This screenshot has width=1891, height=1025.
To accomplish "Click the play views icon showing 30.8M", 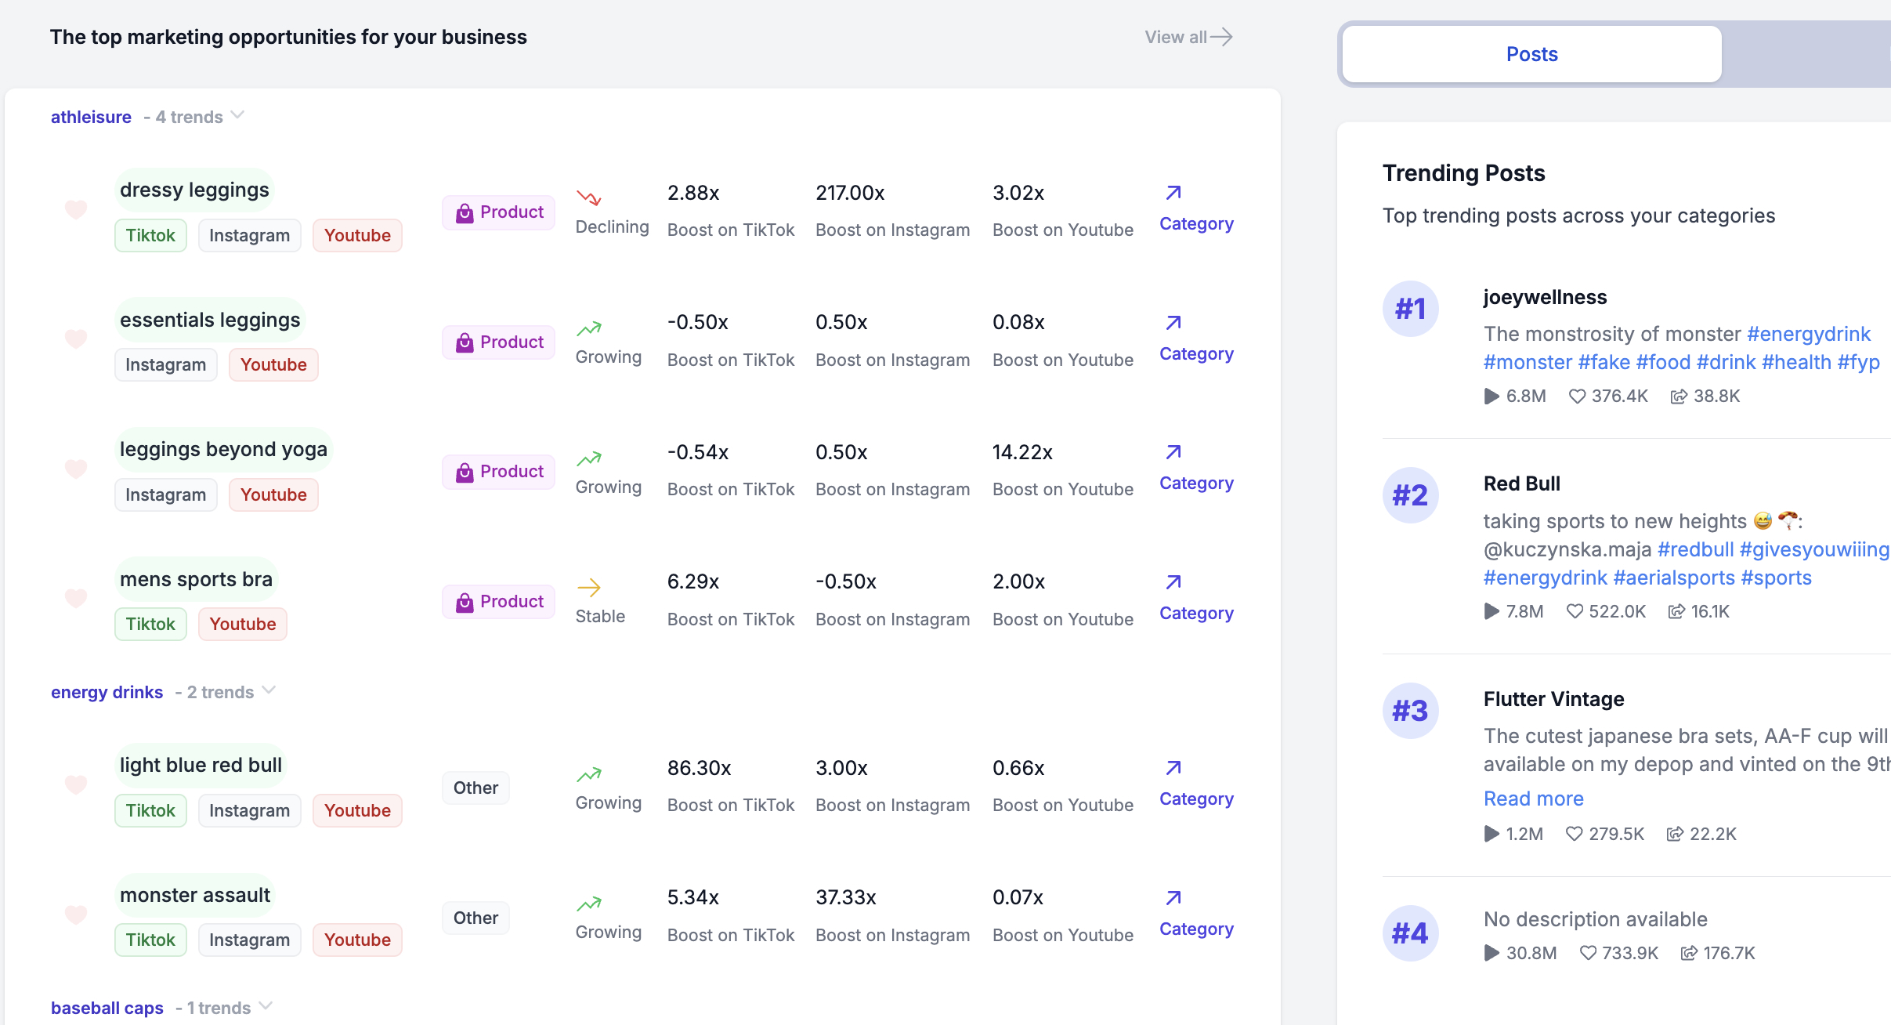I will pos(1491,954).
